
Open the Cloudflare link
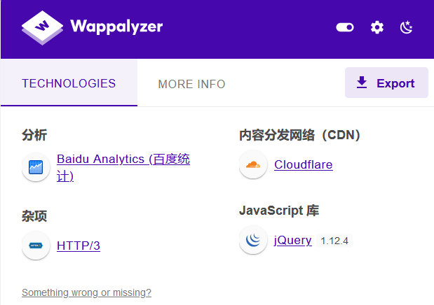(304, 164)
